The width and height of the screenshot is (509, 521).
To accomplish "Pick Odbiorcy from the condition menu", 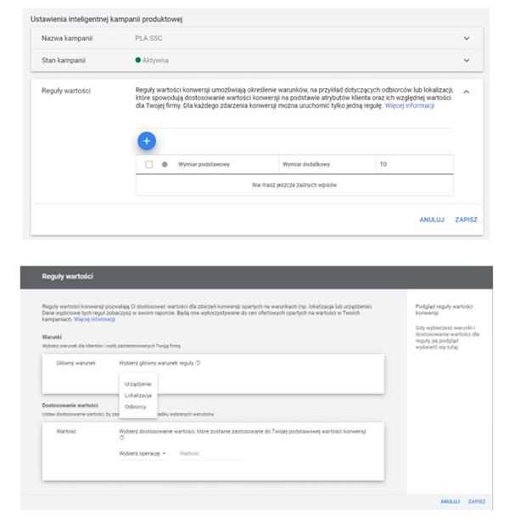I will point(135,406).
